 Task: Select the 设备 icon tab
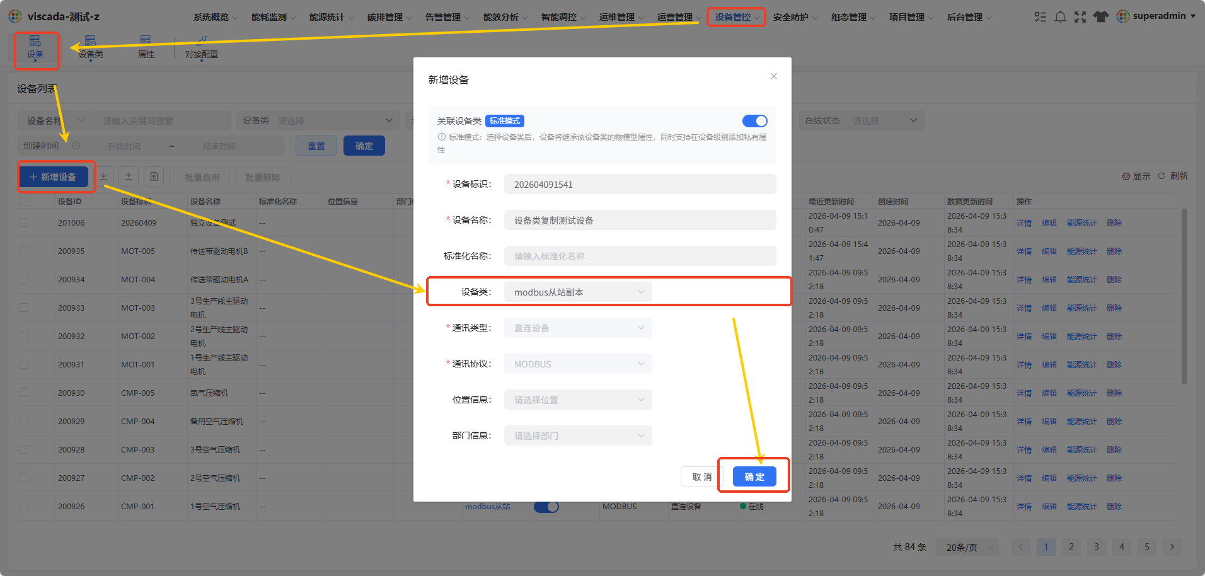tap(35, 48)
